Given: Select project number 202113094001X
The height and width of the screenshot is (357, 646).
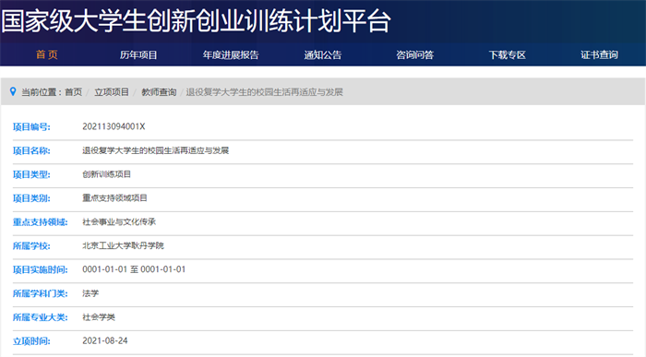Looking at the screenshot, I should 114,126.
